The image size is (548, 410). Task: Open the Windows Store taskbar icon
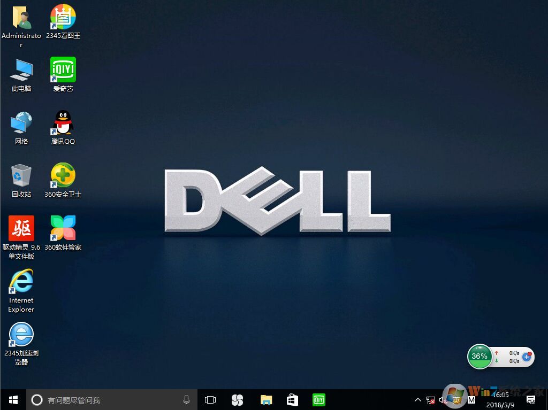(293, 400)
